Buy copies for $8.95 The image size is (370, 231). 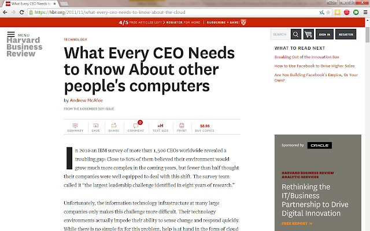[205, 128]
